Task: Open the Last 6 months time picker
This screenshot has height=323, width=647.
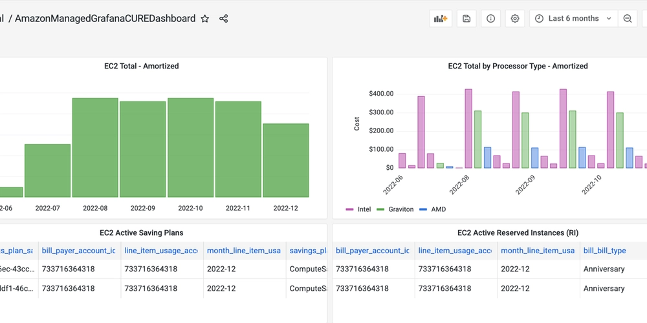Action: pyautogui.click(x=573, y=19)
